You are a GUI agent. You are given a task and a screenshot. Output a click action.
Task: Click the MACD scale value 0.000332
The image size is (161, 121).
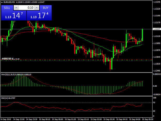click(x=157, y=74)
